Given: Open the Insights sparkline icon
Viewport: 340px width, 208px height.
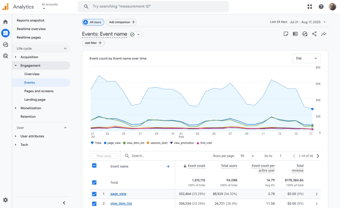Looking at the screenshot, I should (x=324, y=34).
